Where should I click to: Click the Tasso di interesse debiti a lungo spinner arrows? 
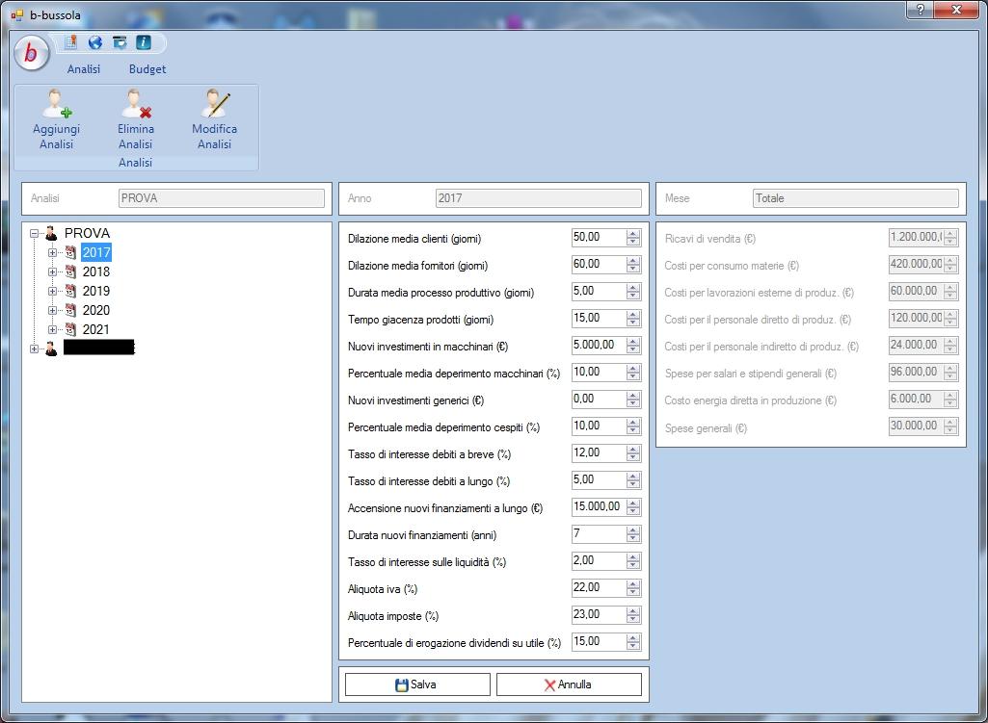[x=633, y=480]
